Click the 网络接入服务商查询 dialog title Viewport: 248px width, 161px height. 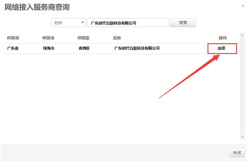tap(37, 7)
